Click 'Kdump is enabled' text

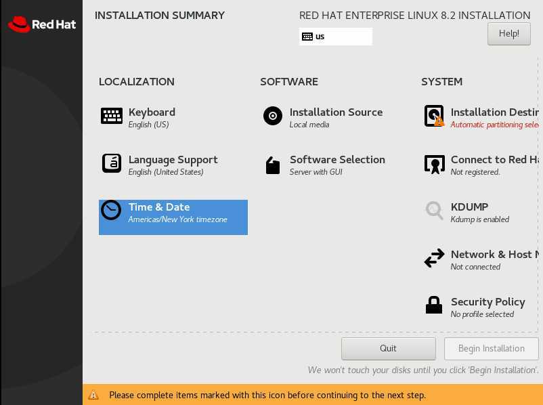(x=479, y=219)
